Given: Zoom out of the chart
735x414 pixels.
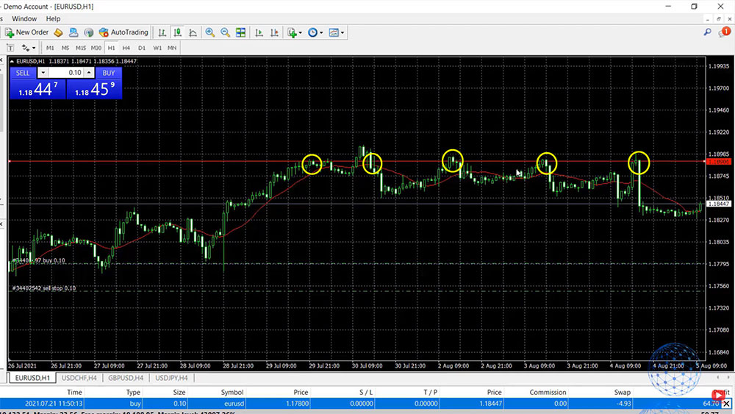Looking at the screenshot, I should (225, 32).
